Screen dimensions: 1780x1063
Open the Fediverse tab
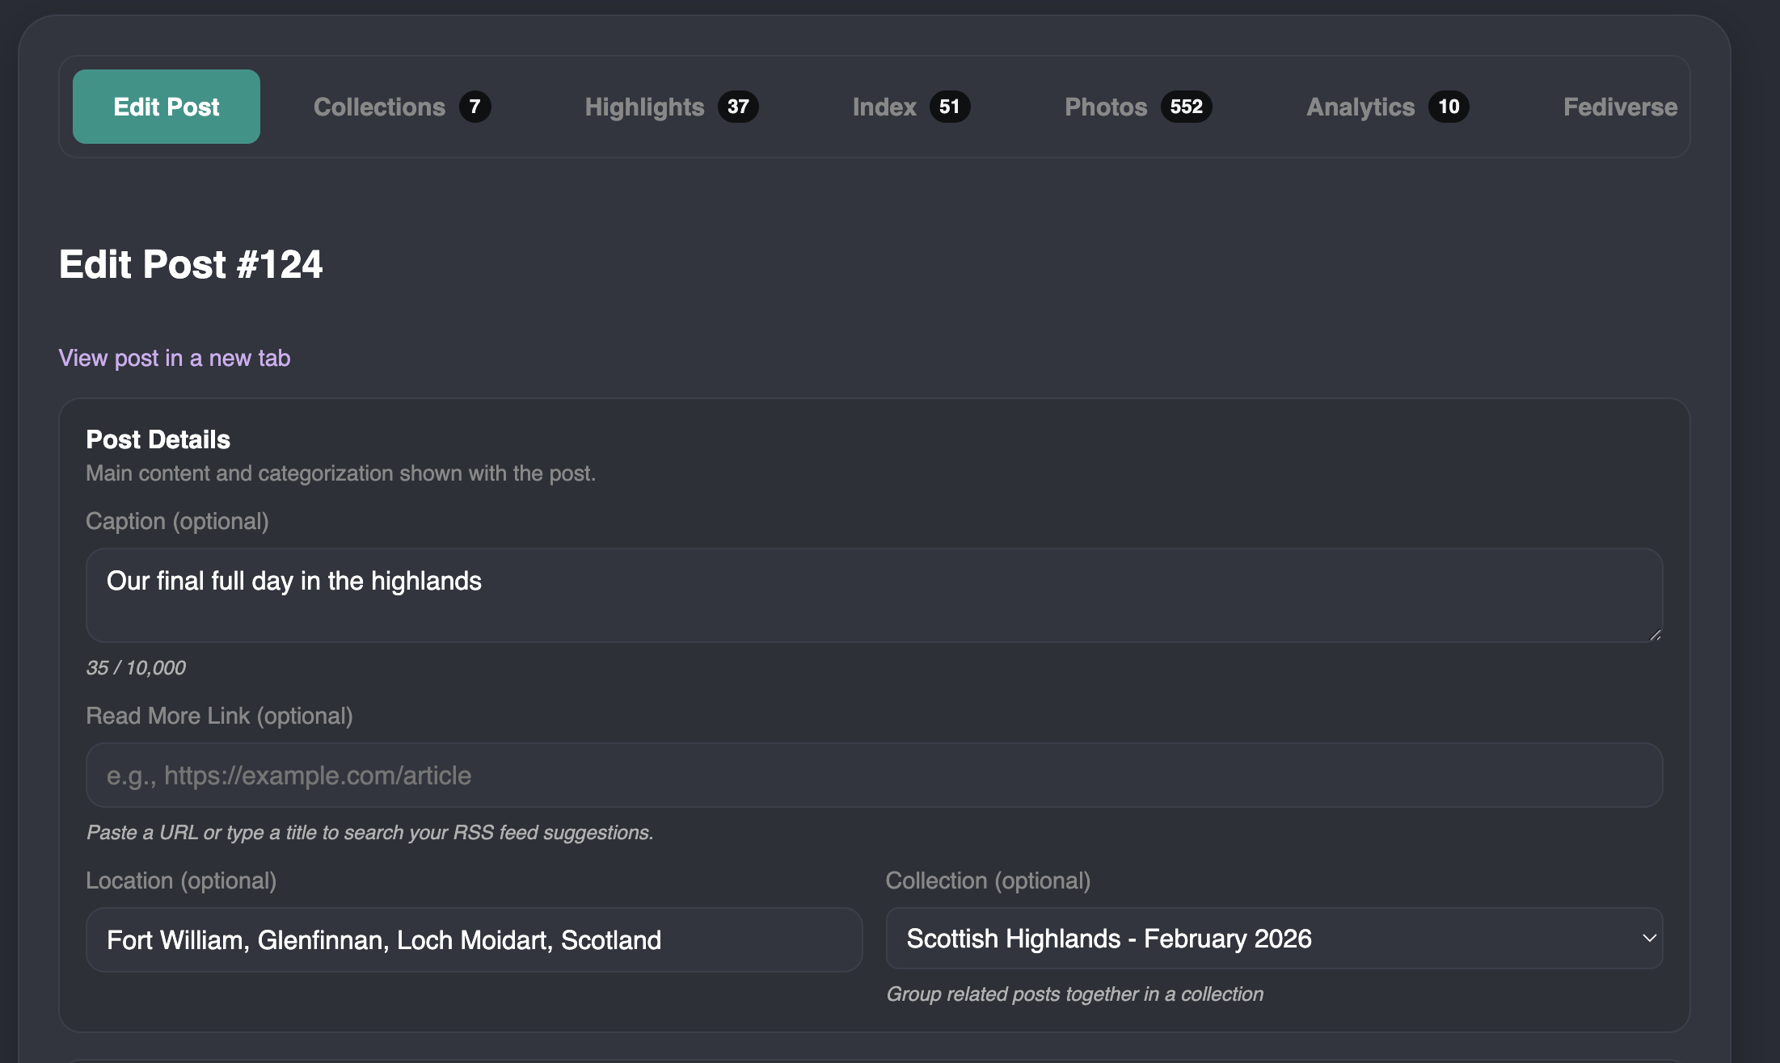pos(1620,107)
